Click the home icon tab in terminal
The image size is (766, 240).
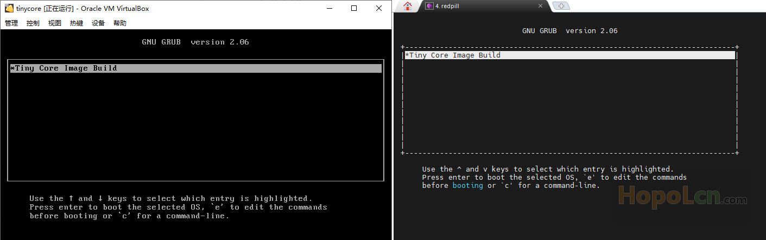pos(408,6)
